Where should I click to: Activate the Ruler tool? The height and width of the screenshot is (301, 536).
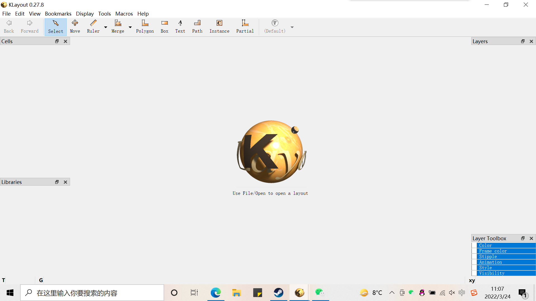[x=93, y=27]
